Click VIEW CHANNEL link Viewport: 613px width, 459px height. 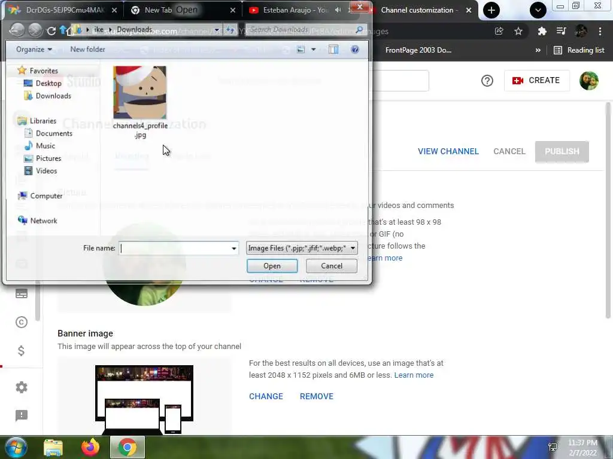click(448, 151)
